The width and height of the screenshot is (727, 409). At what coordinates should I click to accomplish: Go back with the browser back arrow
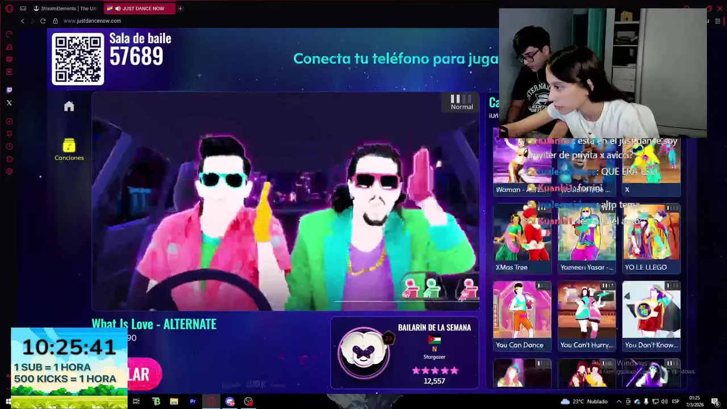23,21
